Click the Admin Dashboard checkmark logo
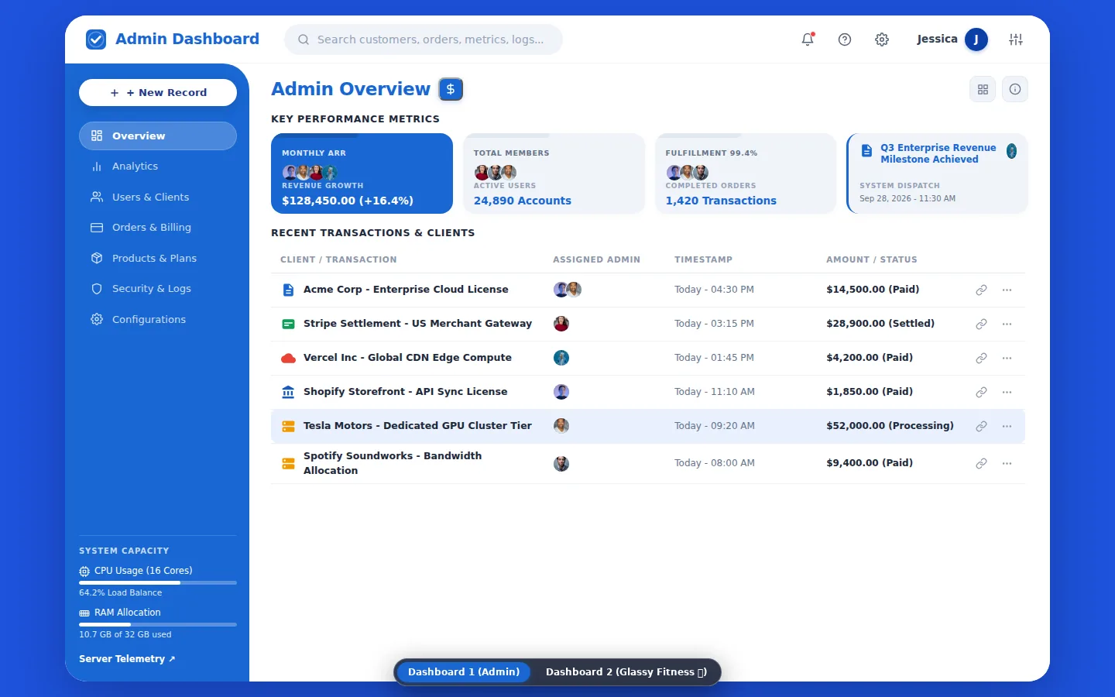 point(96,39)
